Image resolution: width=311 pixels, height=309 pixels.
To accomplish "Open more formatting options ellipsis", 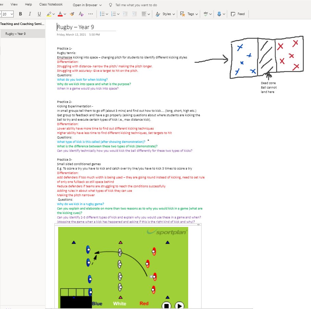I will [90, 14].
